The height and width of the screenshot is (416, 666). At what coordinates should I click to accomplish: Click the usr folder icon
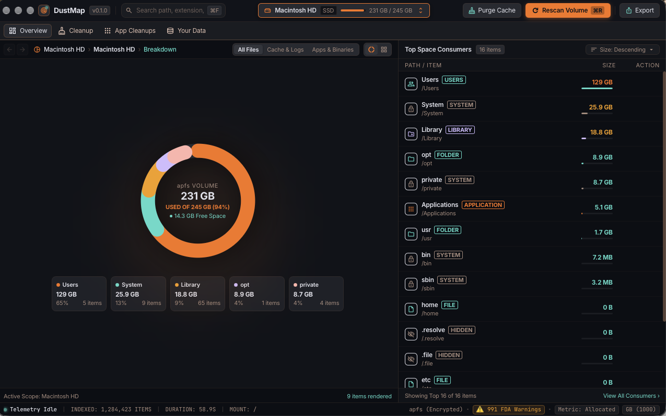(411, 234)
